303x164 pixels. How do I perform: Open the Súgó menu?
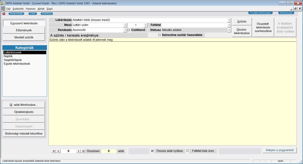(x=49, y=9)
